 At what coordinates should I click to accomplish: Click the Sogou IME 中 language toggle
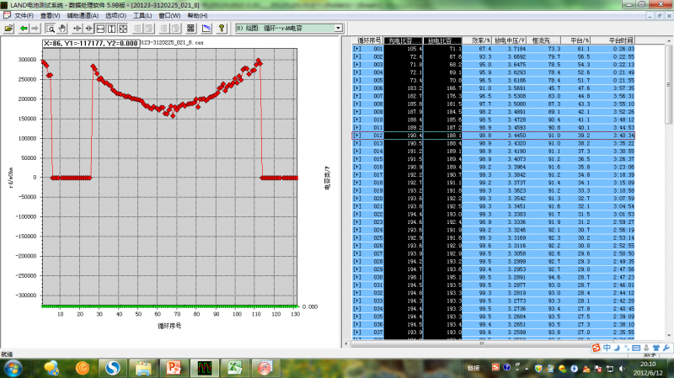[607, 348]
